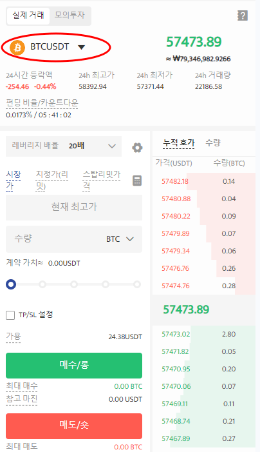Click the order book mid price 57473.89
Screen dimensions: 260x452
click(x=186, y=310)
